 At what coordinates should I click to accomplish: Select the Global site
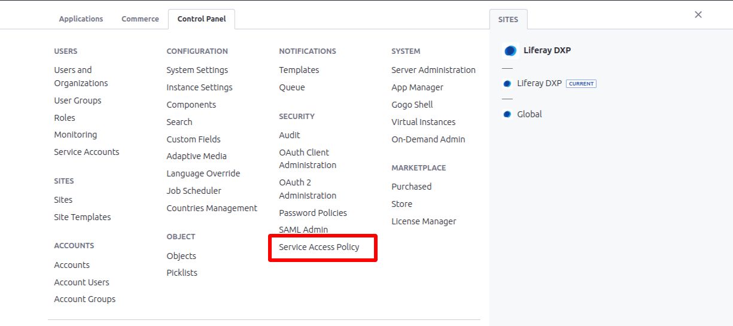tap(530, 114)
